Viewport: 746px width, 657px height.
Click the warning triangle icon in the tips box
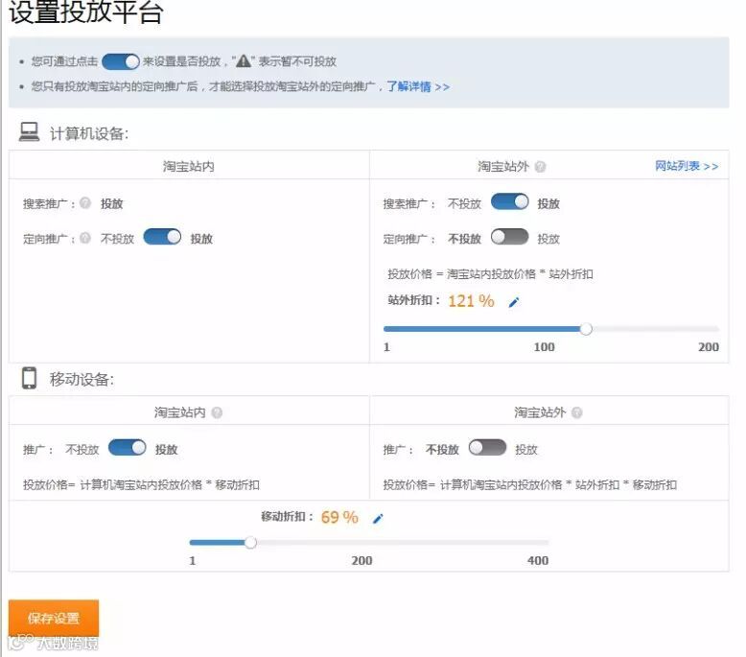click(244, 60)
